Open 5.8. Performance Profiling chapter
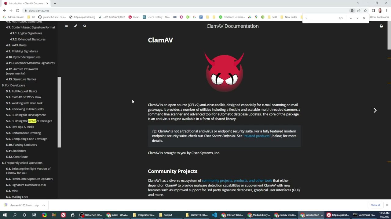The width and height of the screenshot is (391, 219). click(x=23, y=133)
